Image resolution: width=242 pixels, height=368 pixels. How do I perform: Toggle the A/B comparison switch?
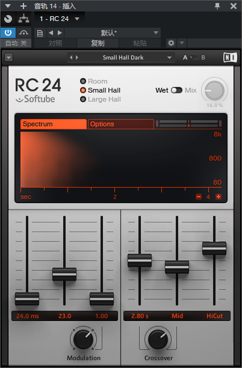pyautogui.click(x=194, y=58)
